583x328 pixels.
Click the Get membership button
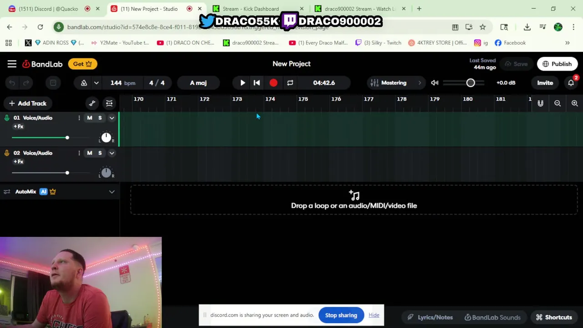pos(82,64)
